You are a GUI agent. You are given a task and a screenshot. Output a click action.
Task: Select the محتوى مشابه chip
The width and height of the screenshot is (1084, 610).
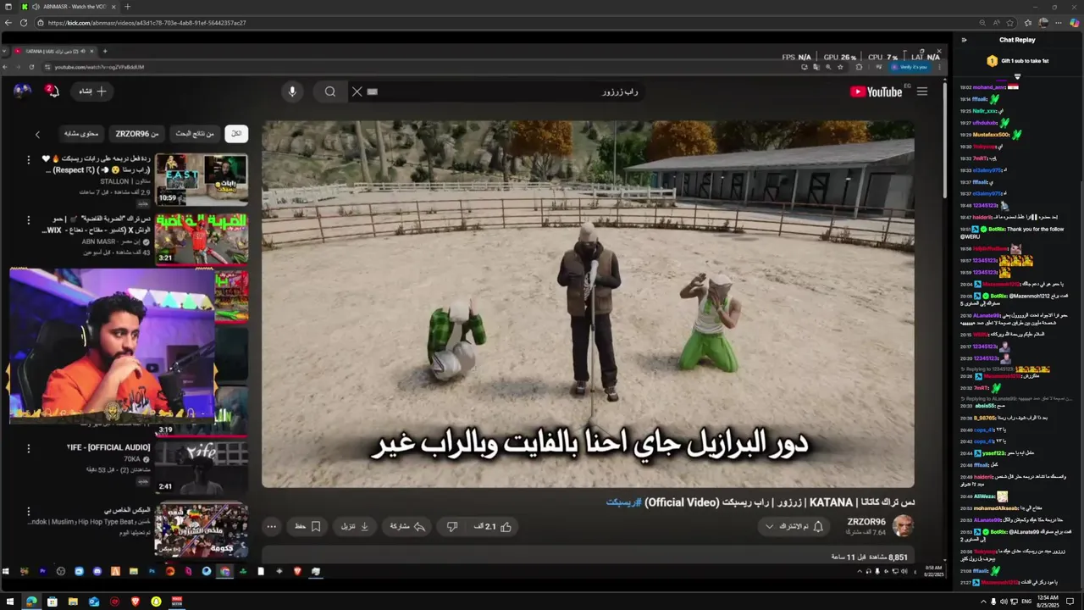tap(82, 134)
